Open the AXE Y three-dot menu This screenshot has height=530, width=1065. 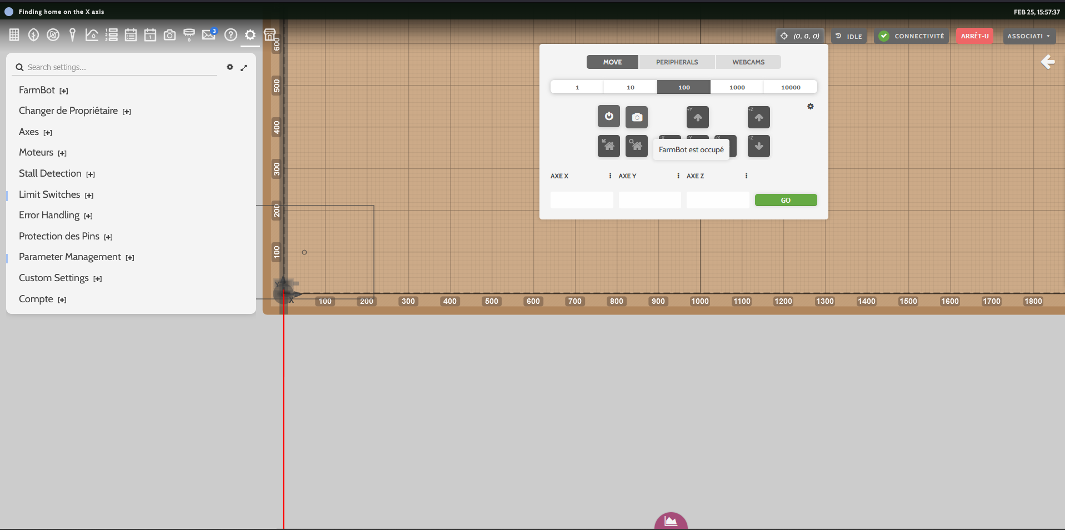(x=678, y=176)
